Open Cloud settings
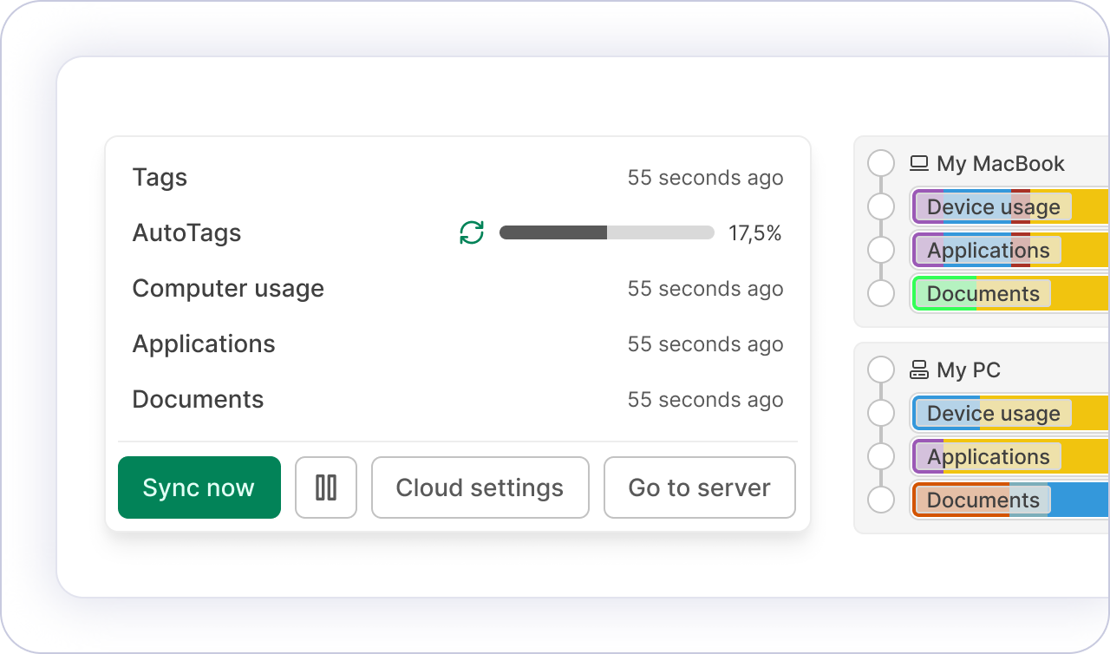This screenshot has width=1110, height=654. click(x=480, y=487)
